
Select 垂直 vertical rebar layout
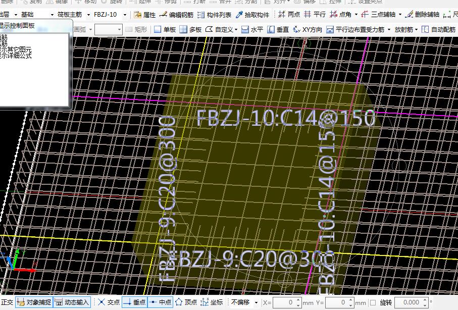coord(278,29)
